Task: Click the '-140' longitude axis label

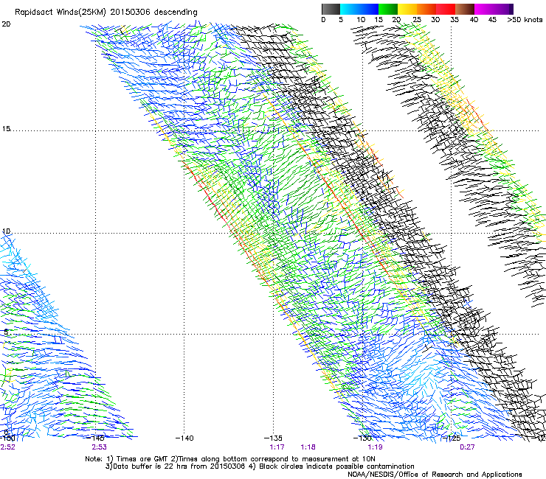Action: pyautogui.click(x=184, y=438)
